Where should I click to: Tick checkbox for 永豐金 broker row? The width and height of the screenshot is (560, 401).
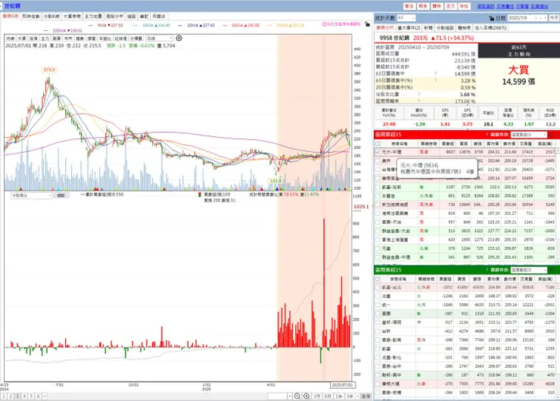tap(378, 196)
